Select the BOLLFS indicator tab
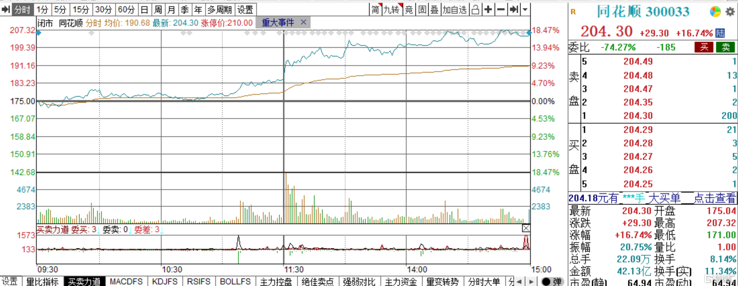738x286 pixels. [235, 282]
